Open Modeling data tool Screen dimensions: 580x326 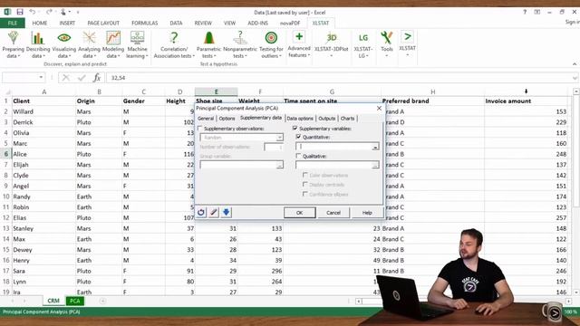(112, 44)
